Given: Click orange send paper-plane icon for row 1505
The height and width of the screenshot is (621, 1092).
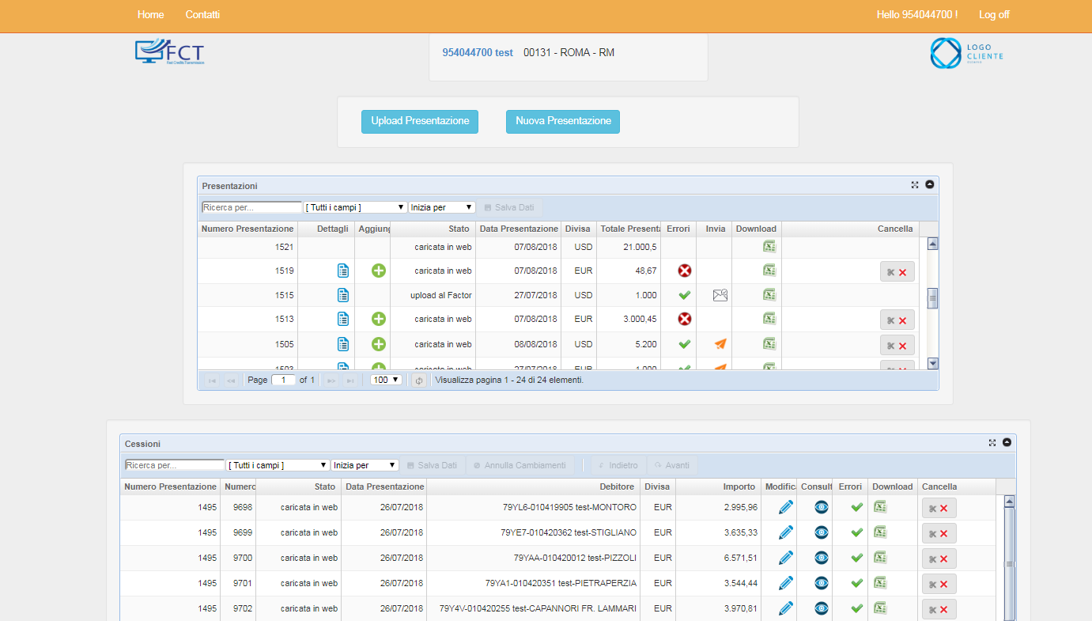Looking at the screenshot, I should coord(720,344).
